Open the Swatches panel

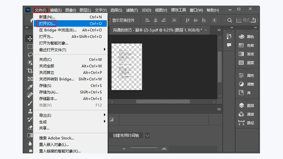click(x=246, y=45)
